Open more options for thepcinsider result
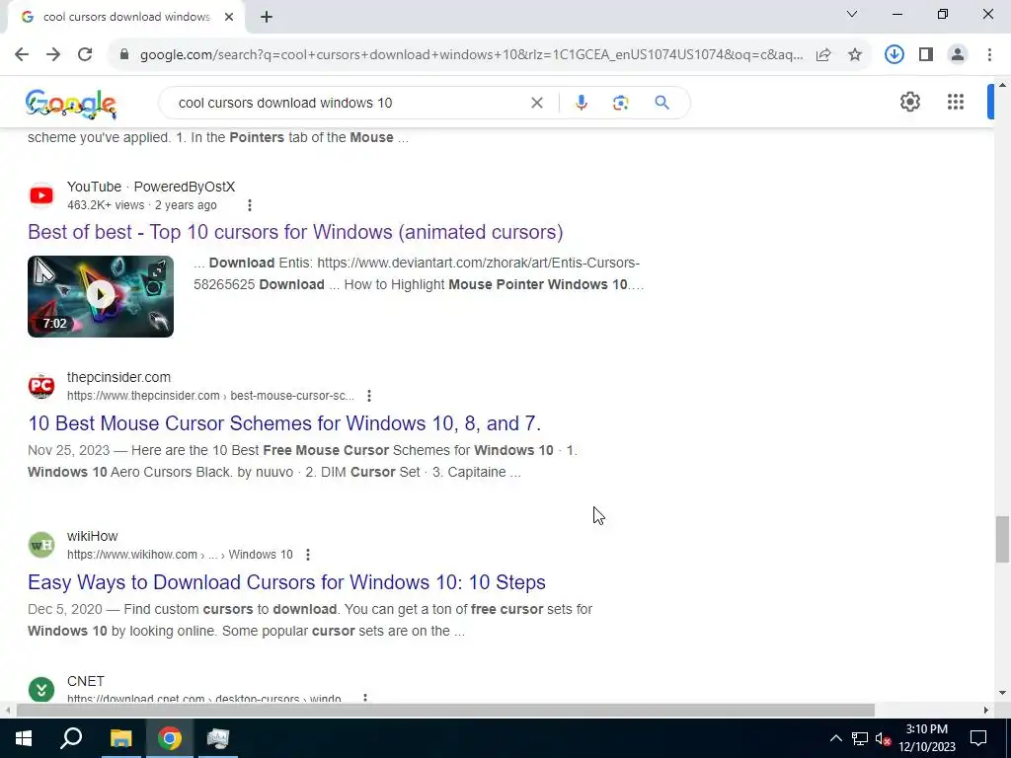1011x758 pixels. click(369, 395)
